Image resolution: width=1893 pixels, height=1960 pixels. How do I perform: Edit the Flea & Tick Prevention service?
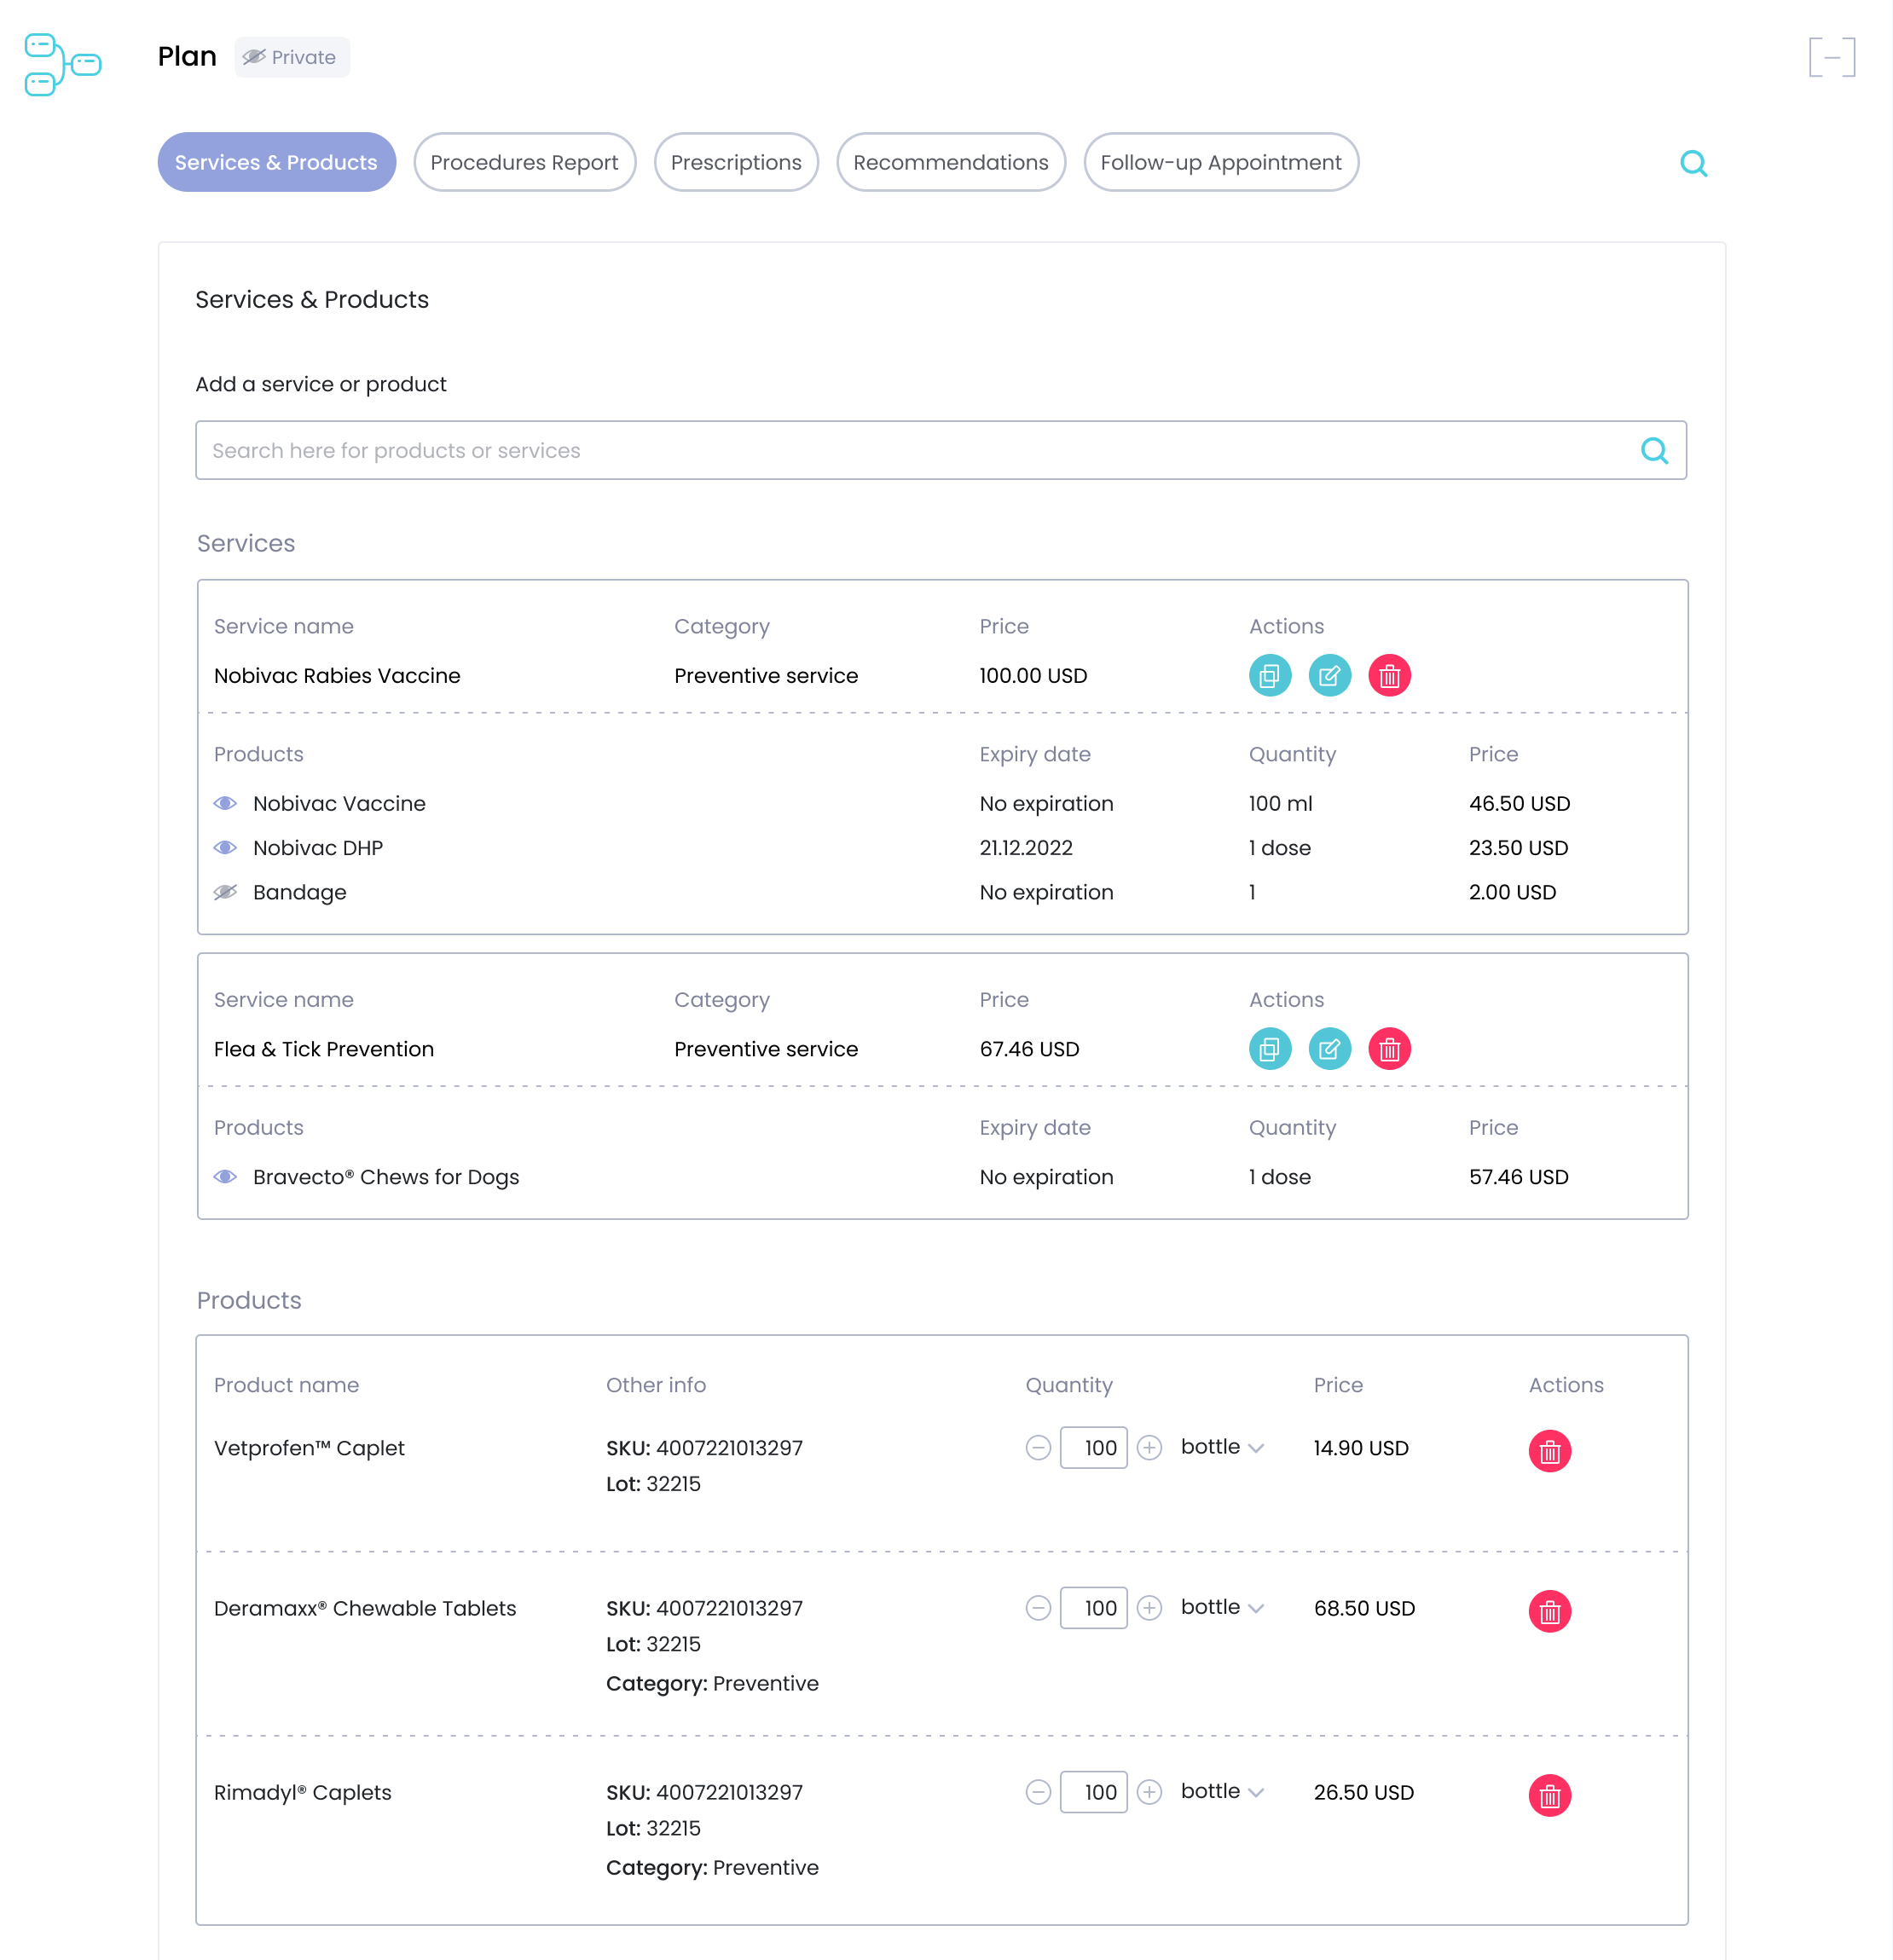click(x=1329, y=1049)
